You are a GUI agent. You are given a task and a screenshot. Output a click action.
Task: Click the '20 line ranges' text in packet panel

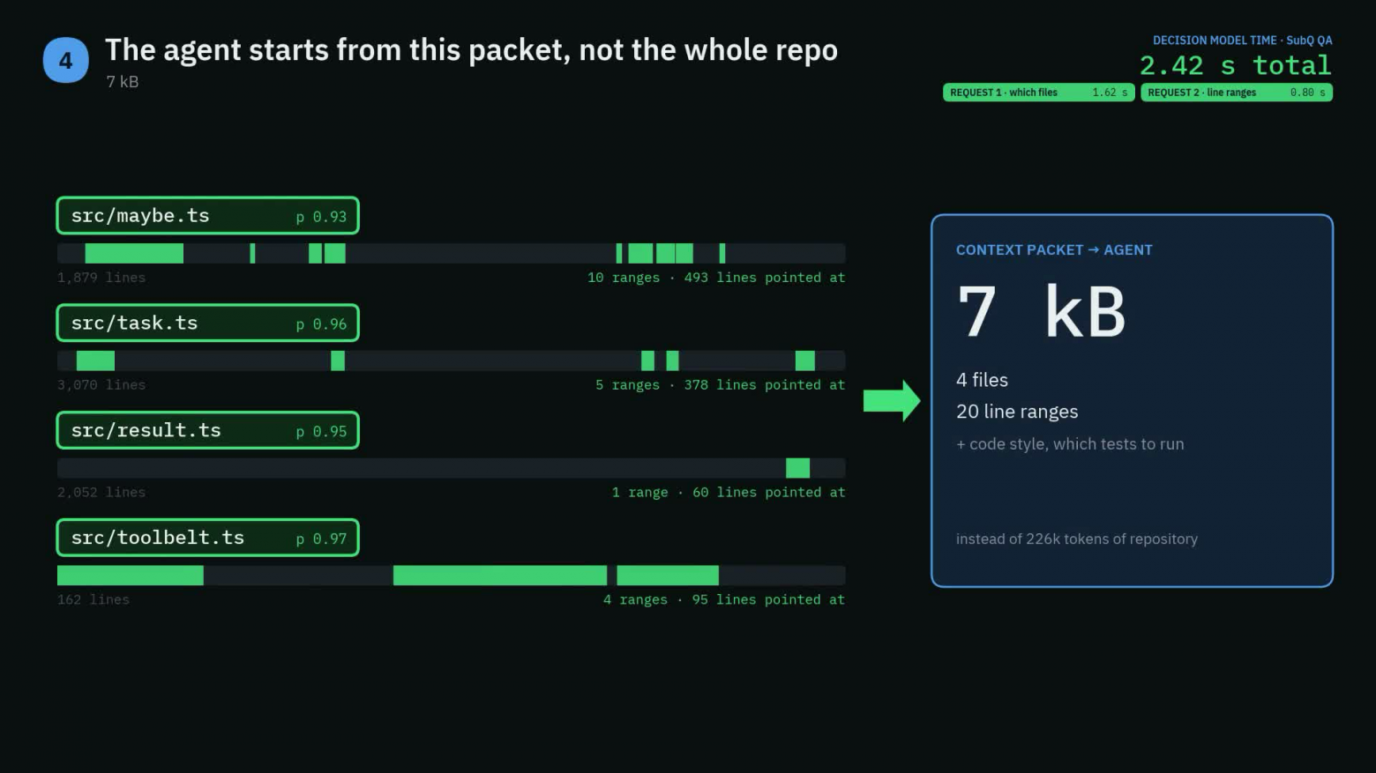coord(1017,412)
